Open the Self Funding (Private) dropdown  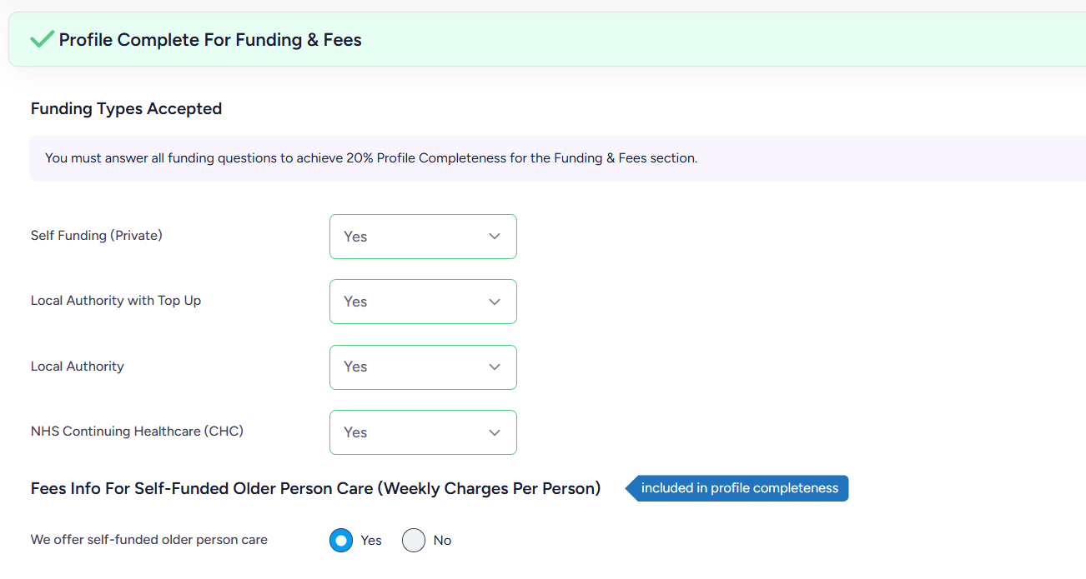point(423,237)
